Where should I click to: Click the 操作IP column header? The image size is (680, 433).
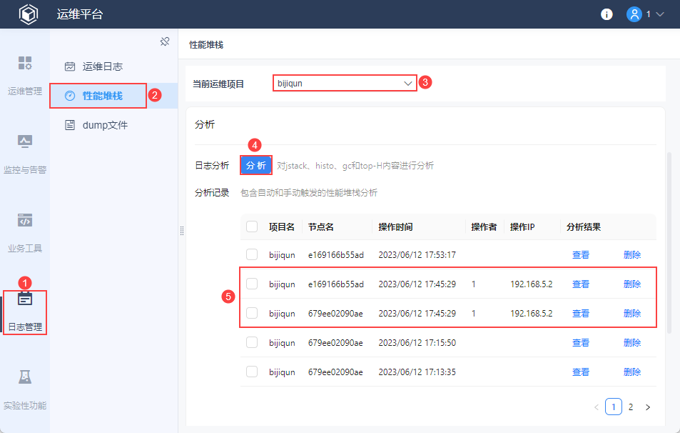coord(522,227)
